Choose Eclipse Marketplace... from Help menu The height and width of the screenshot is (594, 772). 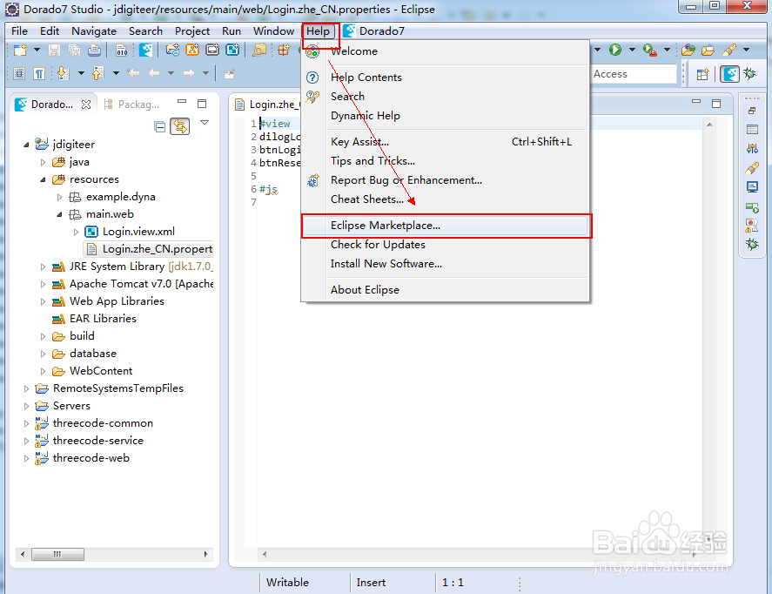tap(446, 226)
